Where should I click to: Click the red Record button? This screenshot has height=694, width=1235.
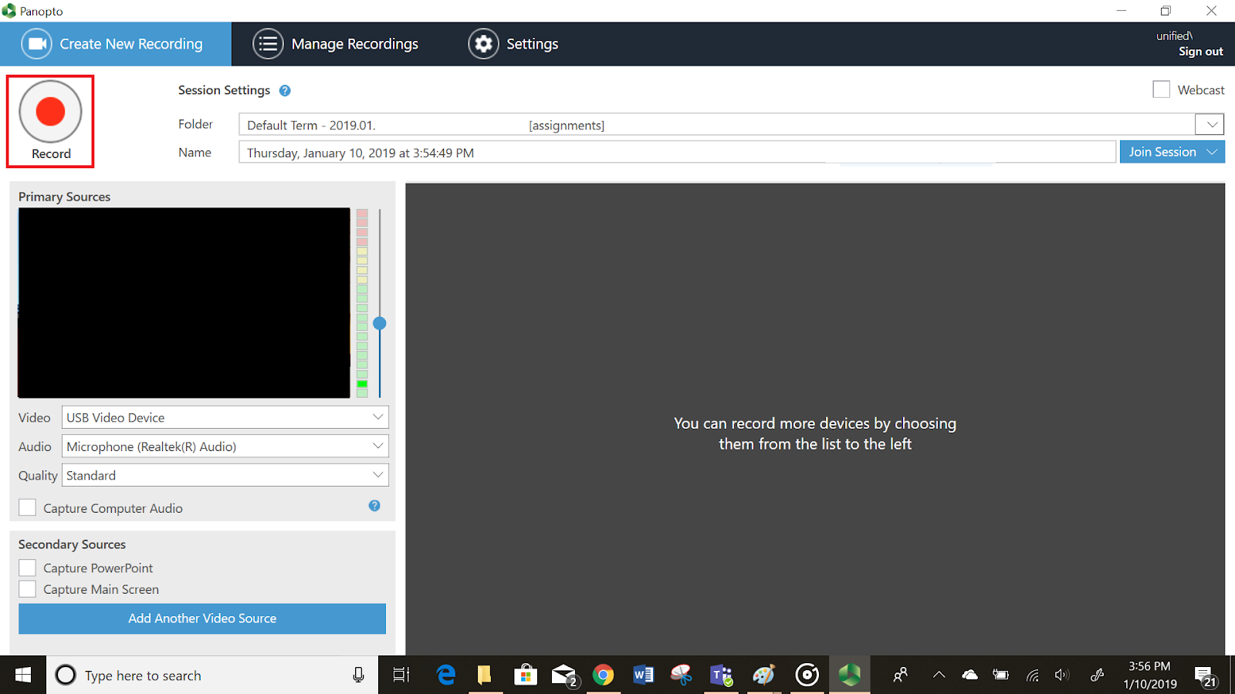click(x=50, y=112)
